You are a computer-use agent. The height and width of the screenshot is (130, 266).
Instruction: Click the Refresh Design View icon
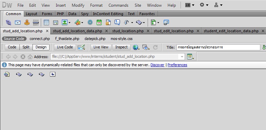click(x=155, y=47)
